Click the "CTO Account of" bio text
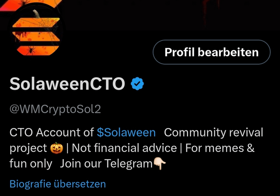 pyautogui.click(x=52, y=133)
